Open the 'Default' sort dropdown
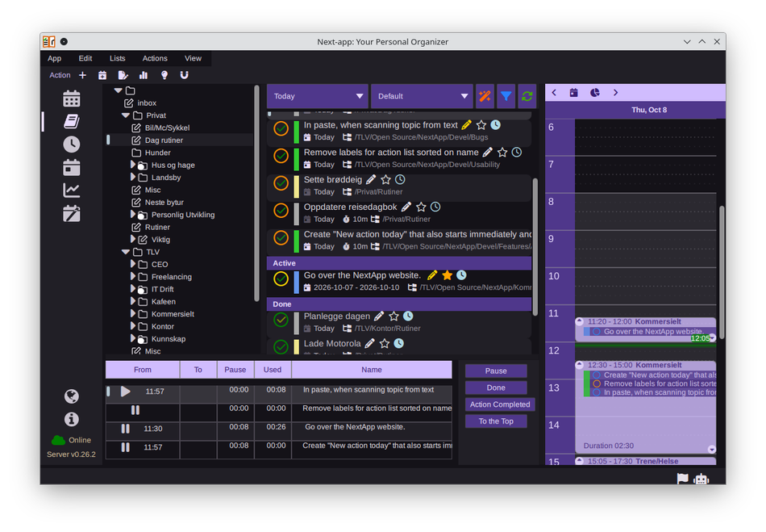 click(x=422, y=96)
